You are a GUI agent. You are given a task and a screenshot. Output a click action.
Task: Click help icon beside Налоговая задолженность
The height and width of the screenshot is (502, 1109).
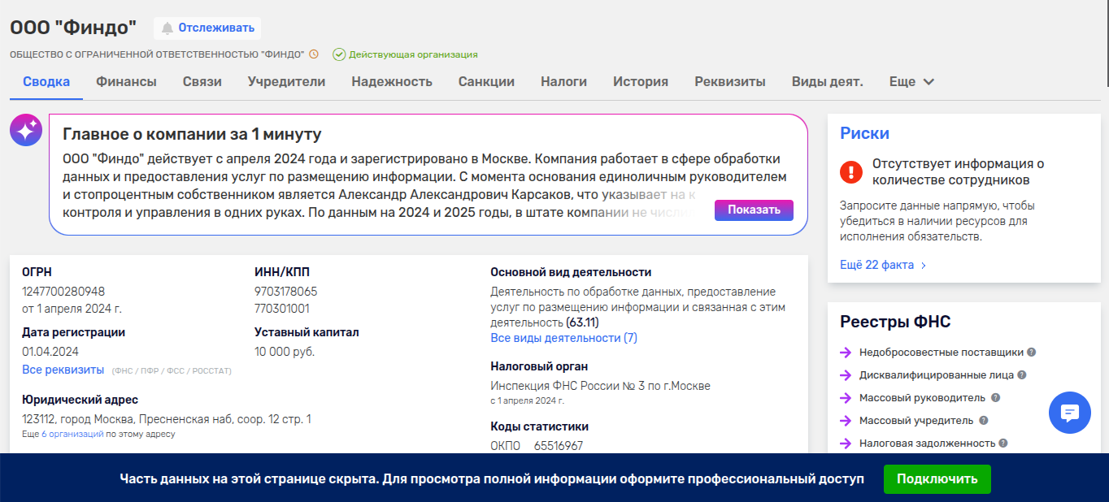(1003, 444)
